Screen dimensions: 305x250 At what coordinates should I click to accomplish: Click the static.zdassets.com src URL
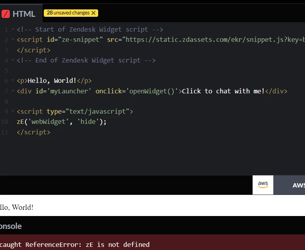coord(213,39)
